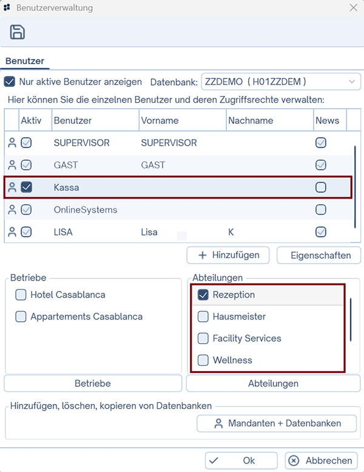Click Hinzufügen to add a user
The image size is (364, 472).
coord(229,255)
